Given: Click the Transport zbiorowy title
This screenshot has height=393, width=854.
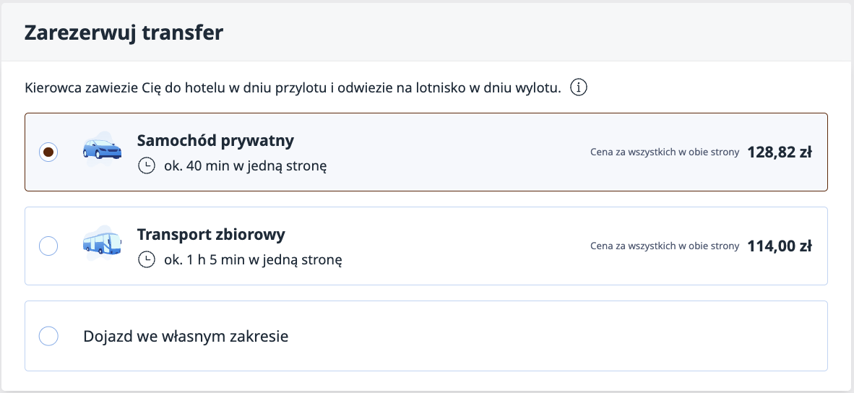Looking at the screenshot, I should coord(211,235).
